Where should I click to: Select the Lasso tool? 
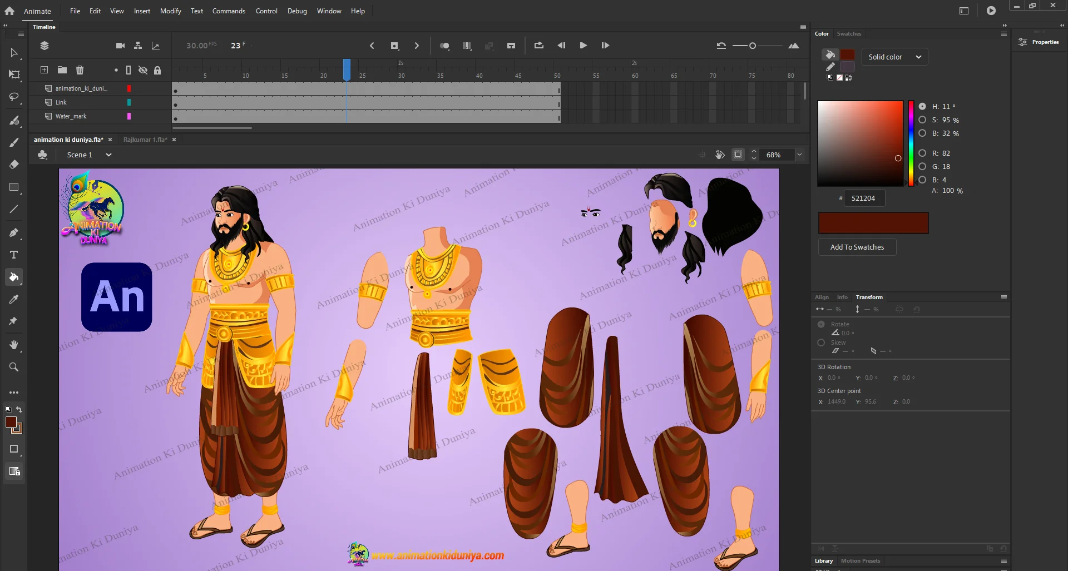tap(14, 97)
